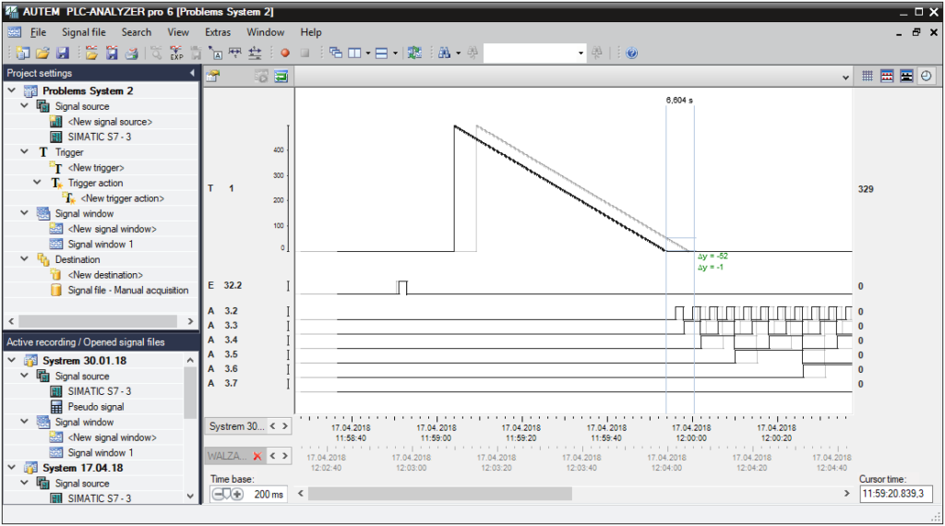Open the File menu

(38, 32)
